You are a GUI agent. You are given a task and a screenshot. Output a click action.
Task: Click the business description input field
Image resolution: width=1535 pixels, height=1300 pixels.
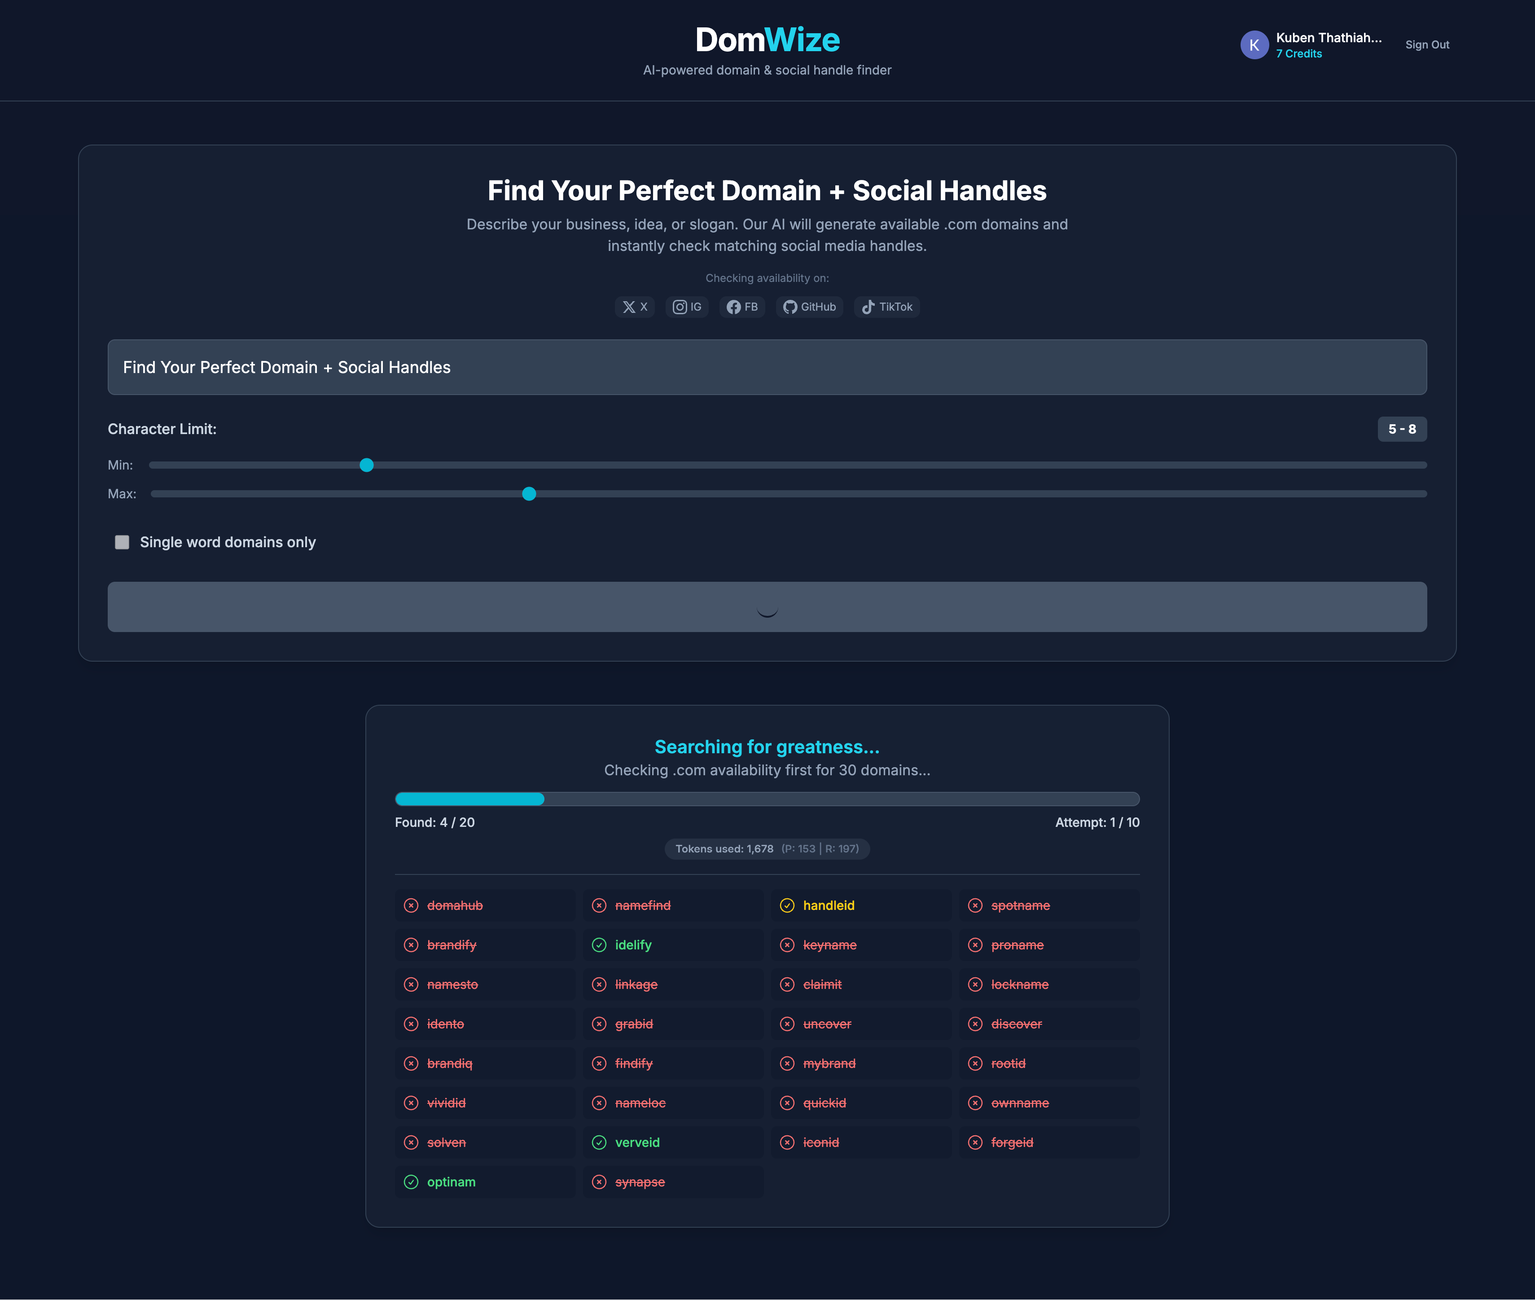(767, 367)
